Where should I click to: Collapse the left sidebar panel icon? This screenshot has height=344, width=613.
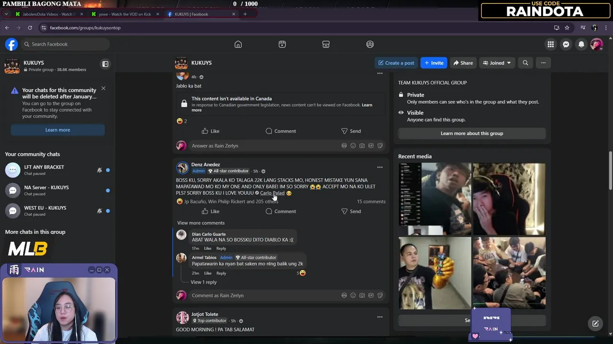pos(105,64)
